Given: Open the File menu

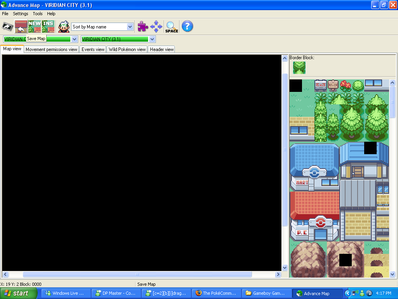Looking at the screenshot, I should pos(5,14).
